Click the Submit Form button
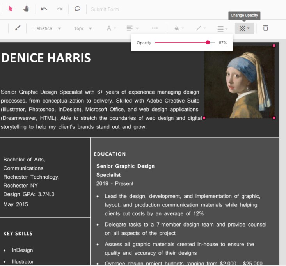The image size is (286, 266). 105,9
